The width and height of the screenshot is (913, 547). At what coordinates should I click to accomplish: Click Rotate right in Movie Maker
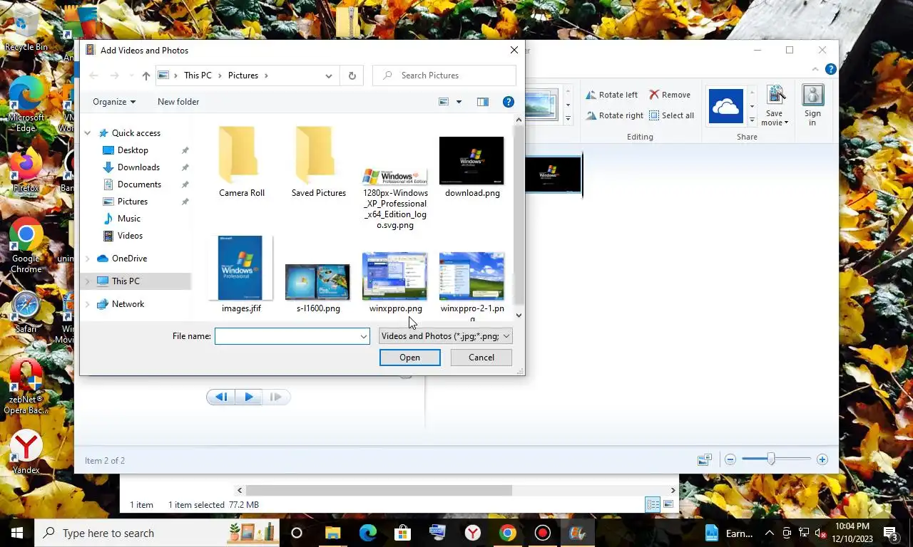(x=615, y=115)
